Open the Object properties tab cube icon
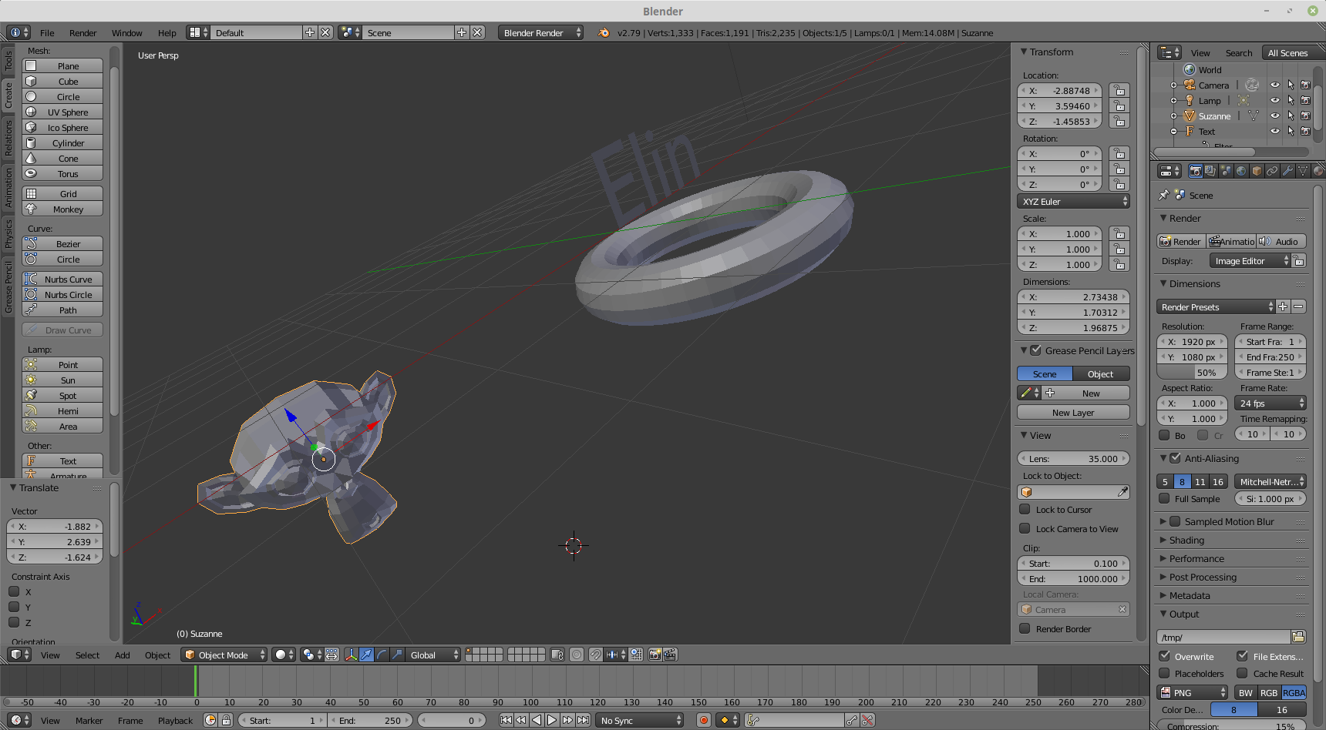1326x730 pixels. (1257, 171)
